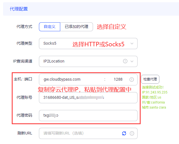179x144 pixels.
Task: Click the port field showing 1288
Action: point(118,79)
